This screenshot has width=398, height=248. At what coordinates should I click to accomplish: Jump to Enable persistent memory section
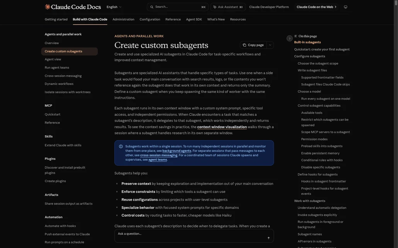[x=320, y=153]
